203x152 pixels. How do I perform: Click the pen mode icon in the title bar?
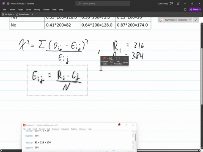click(178, 4)
